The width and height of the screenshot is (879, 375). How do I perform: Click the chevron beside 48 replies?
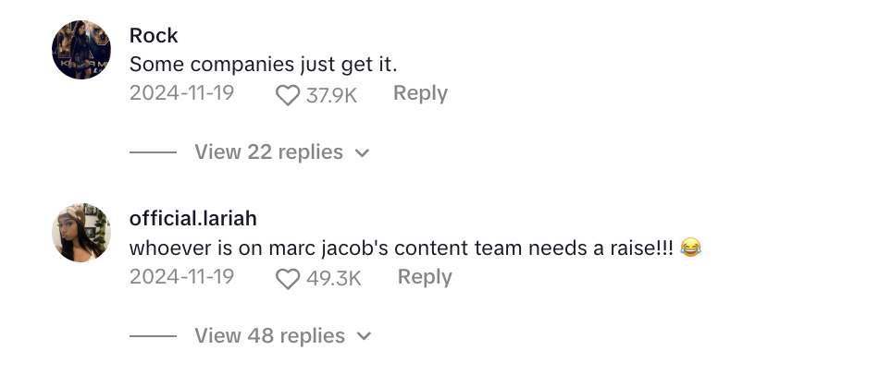tap(365, 336)
